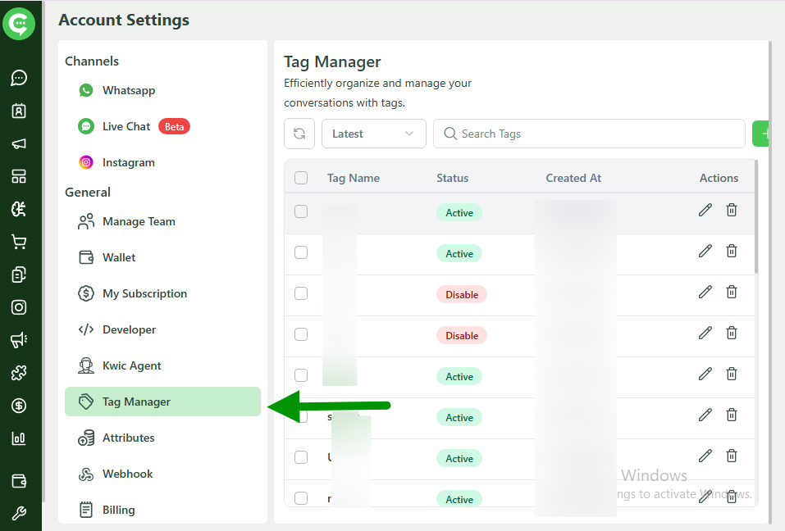Select all tags with header checkbox
This screenshot has width=785, height=531.
pyautogui.click(x=301, y=177)
